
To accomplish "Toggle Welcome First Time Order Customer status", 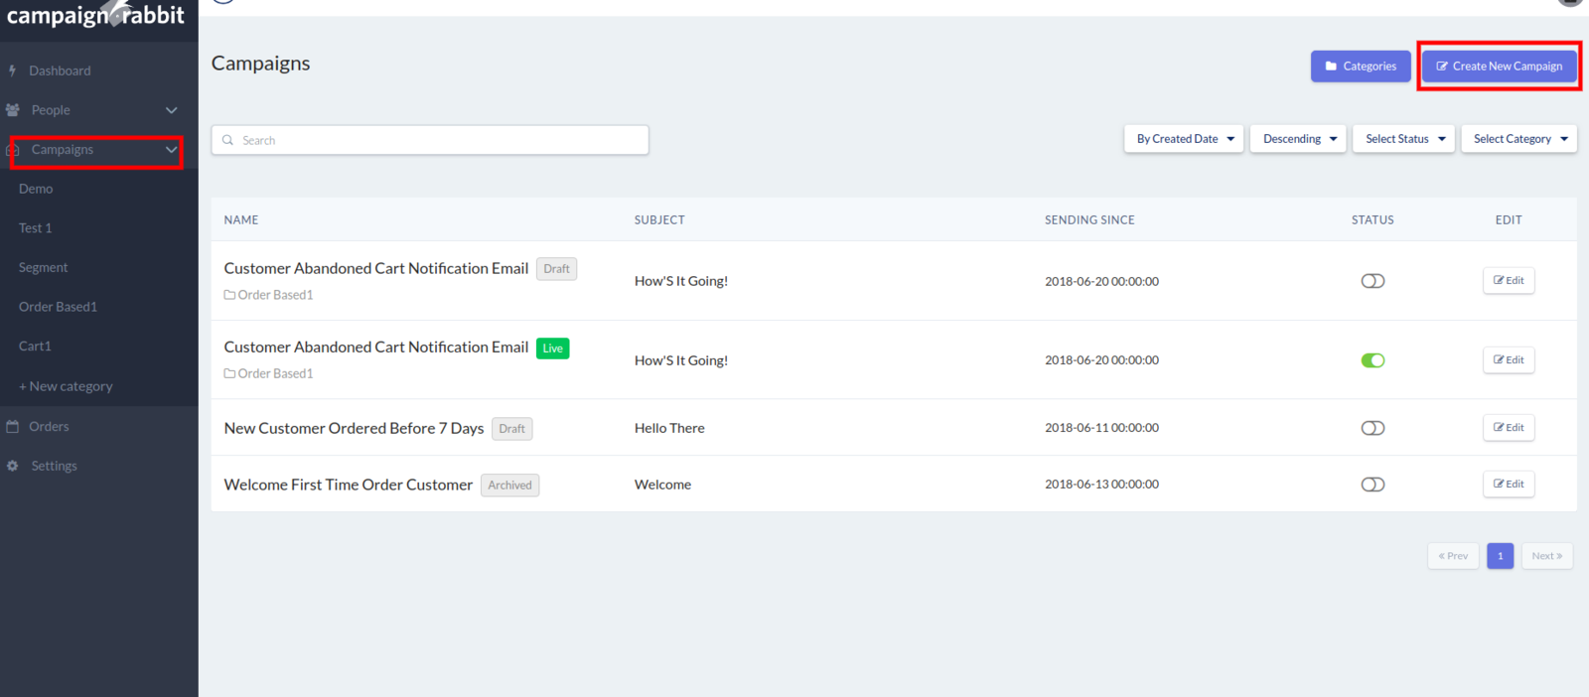I will (x=1372, y=485).
